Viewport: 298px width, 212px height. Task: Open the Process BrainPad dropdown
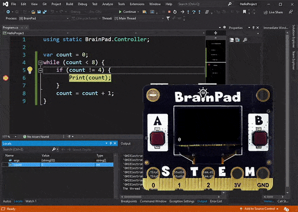[x=44, y=18]
